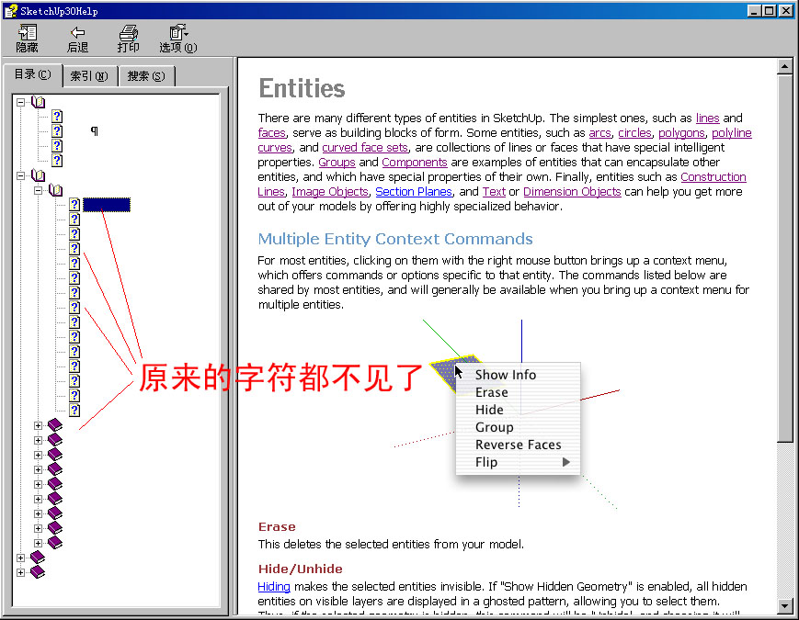Collapse the nested open book above the highlighted topic
Viewport: 799px width, 620px height.
point(38,190)
